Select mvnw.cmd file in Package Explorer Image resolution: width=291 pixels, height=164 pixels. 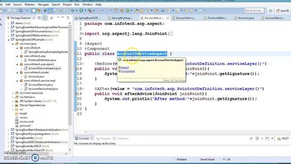pos(26,122)
